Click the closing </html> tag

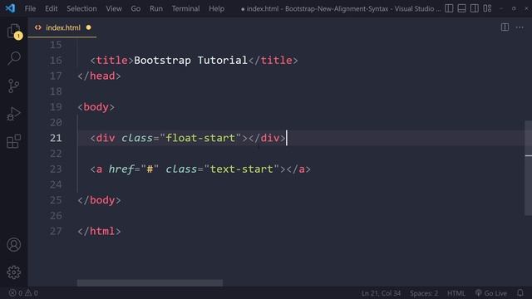99,231
